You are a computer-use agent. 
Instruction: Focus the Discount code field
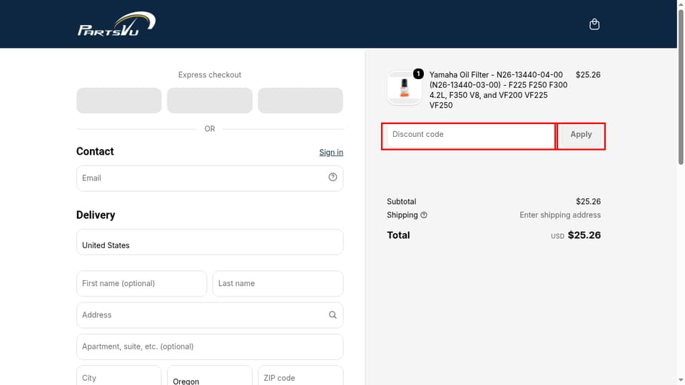pyautogui.click(x=470, y=135)
